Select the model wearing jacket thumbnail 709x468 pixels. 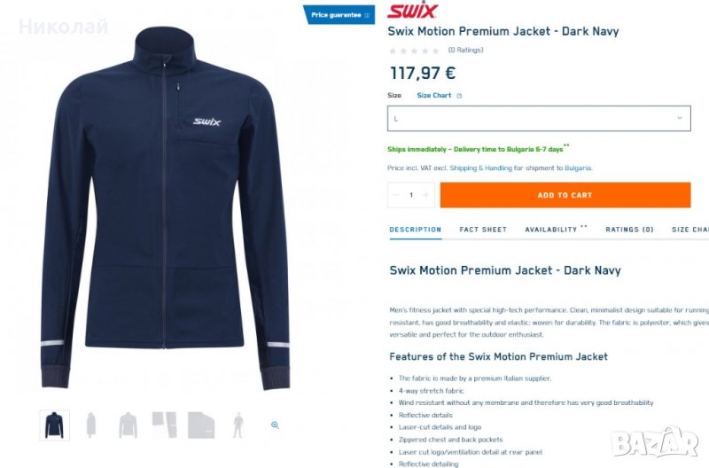point(238,425)
